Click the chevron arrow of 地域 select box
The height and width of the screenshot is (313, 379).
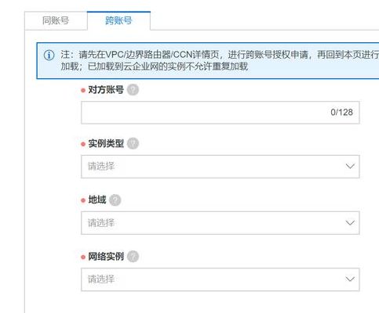click(x=350, y=223)
